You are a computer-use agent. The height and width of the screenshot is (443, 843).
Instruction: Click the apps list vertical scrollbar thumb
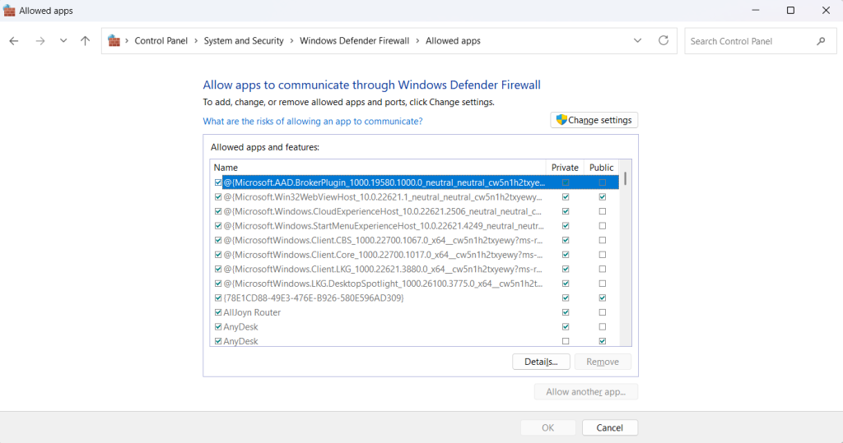pos(626,179)
